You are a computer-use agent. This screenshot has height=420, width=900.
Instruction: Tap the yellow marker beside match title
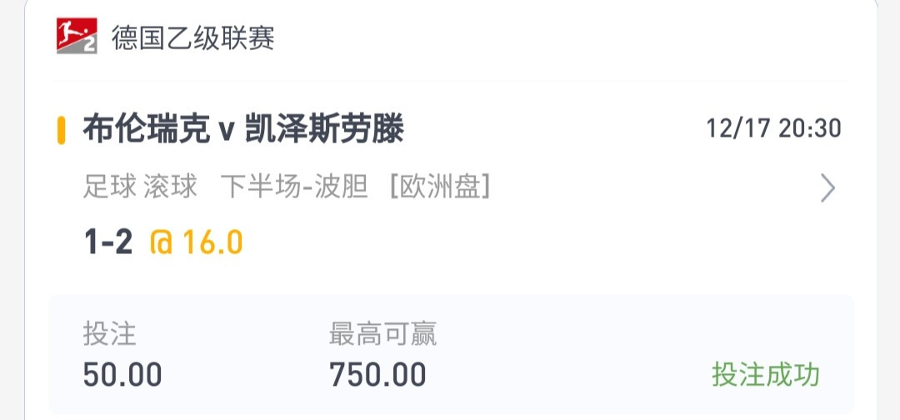61,130
